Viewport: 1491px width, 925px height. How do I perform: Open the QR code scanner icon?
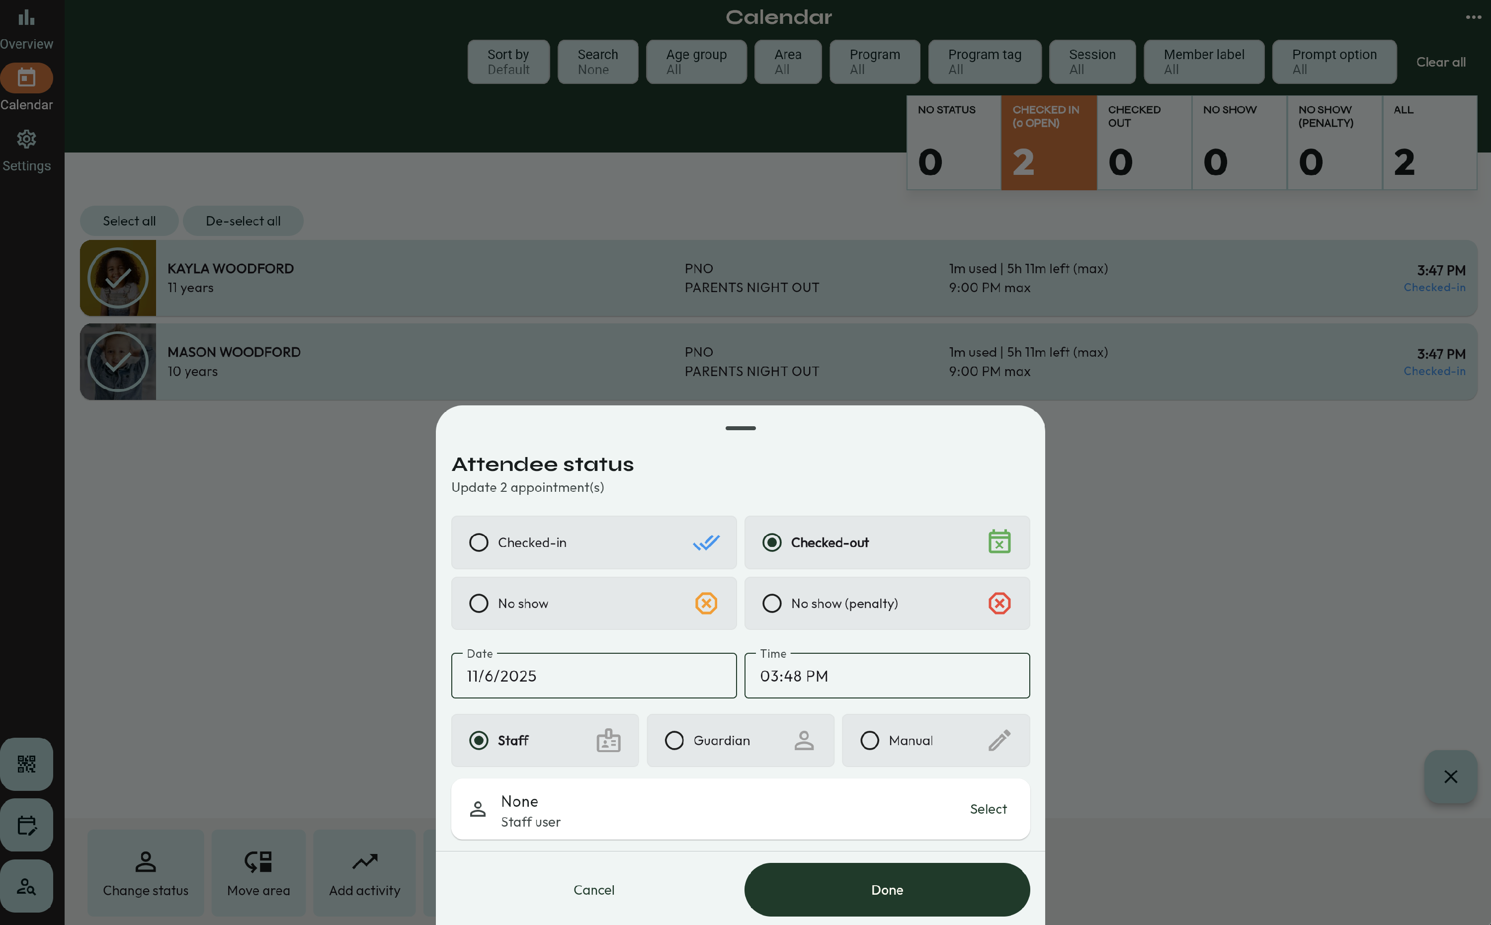point(26,764)
